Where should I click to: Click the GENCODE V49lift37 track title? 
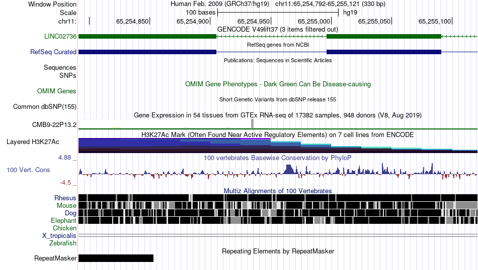(277, 30)
